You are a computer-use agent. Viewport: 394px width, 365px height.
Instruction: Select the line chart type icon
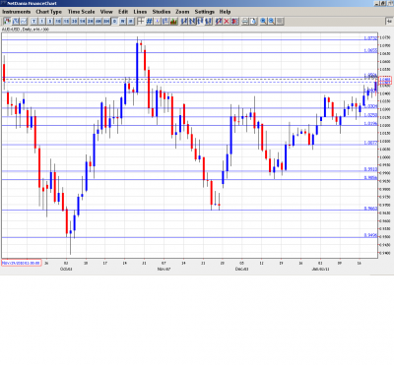24,22
